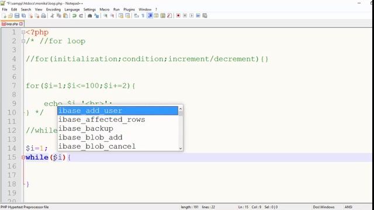Click Dos\Windows in status bar

[x=324, y=207]
